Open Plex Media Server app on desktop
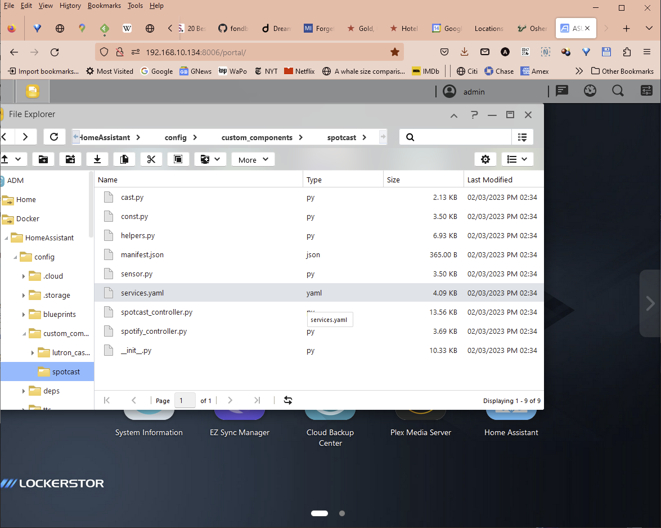This screenshot has height=528, width=661. tap(420, 422)
